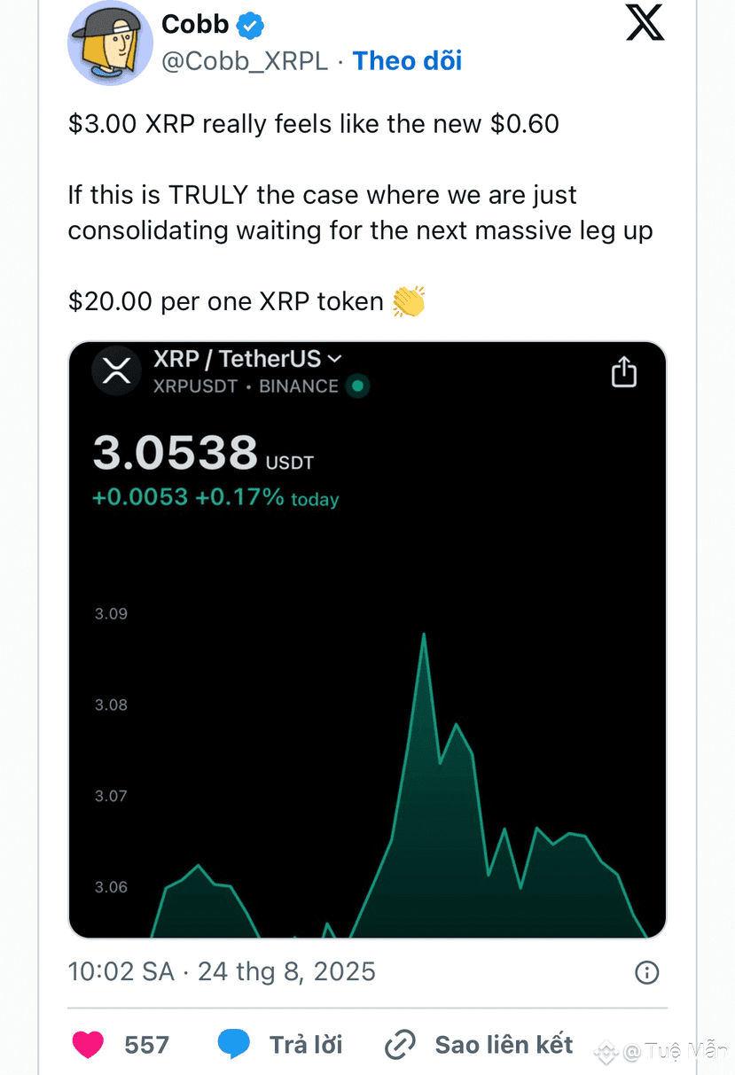Click the copy link chain icon

click(x=400, y=1045)
